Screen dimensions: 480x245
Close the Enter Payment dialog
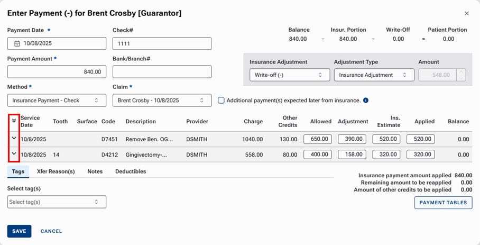click(x=466, y=13)
